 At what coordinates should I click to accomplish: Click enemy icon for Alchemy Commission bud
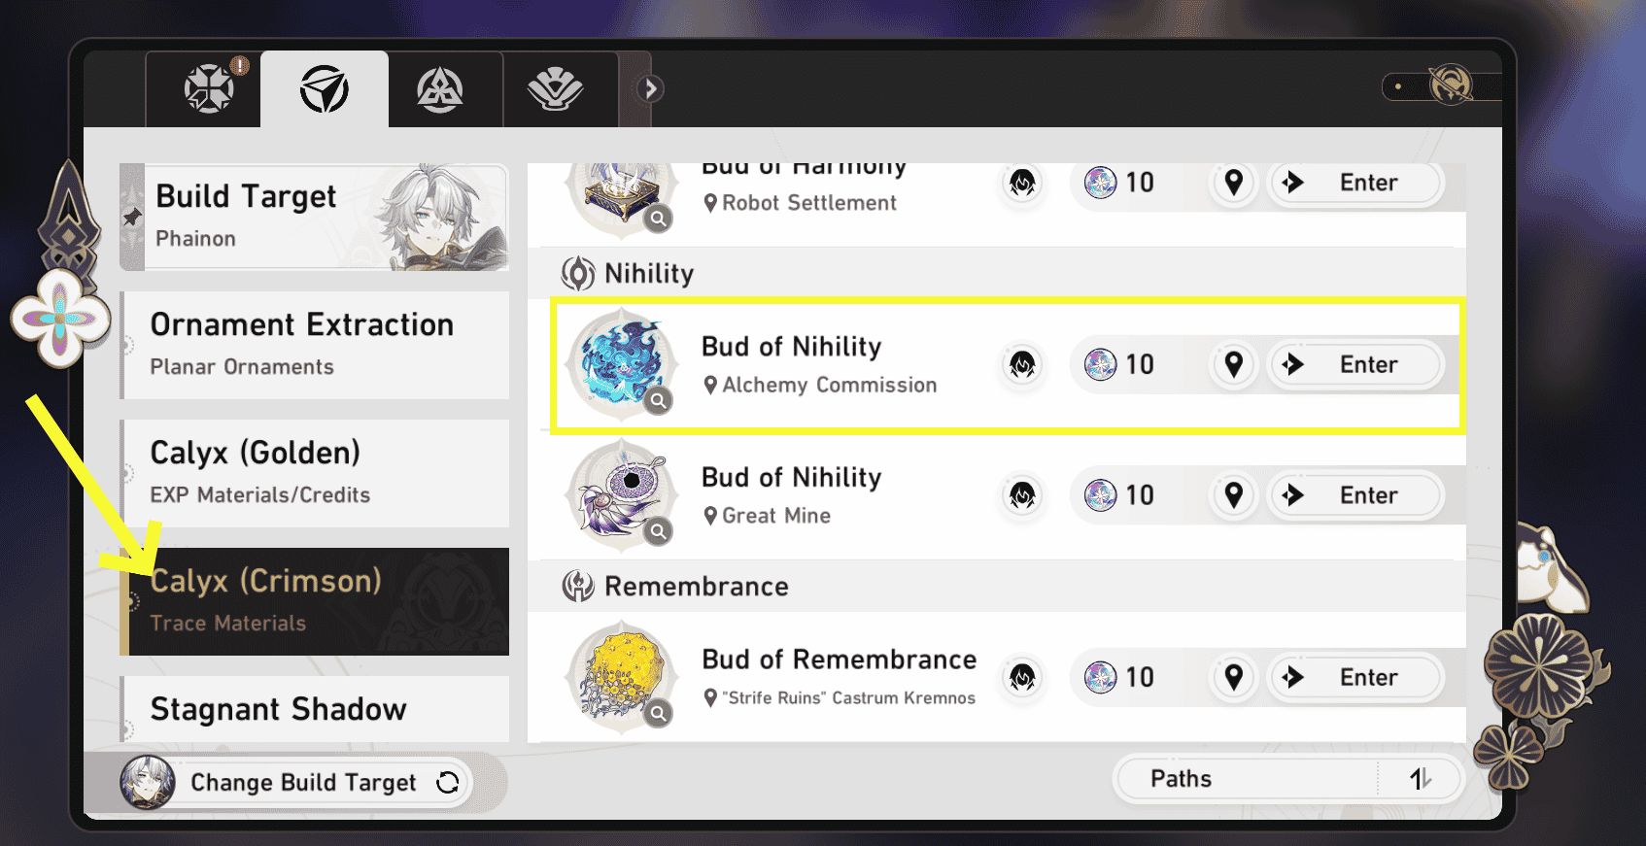click(x=1022, y=365)
